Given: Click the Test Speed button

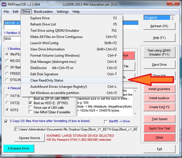Looking at the screenshot, I should pyautogui.click(x=159, y=119).
